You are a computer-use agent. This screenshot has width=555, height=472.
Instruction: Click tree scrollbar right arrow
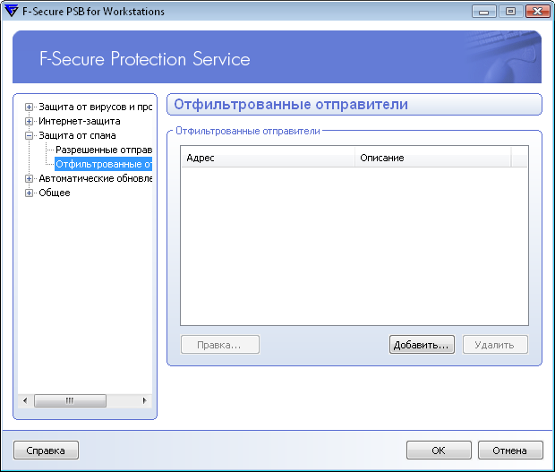(144, 401)
